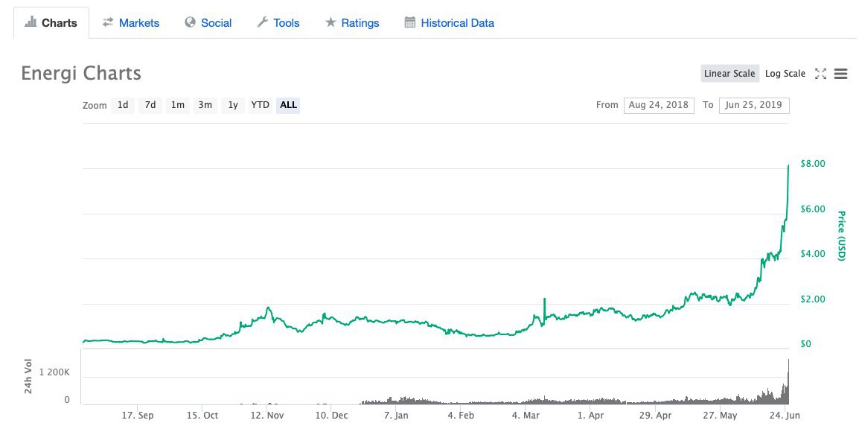The image size is (859, 426).
Task: Set zoom range to 1d
Action: click(x=123, y=105)
